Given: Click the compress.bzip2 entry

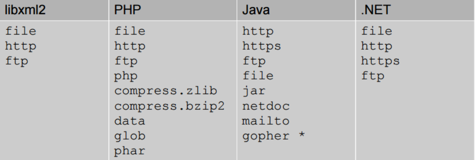Looking at the screenshot, I should point(169,106).
